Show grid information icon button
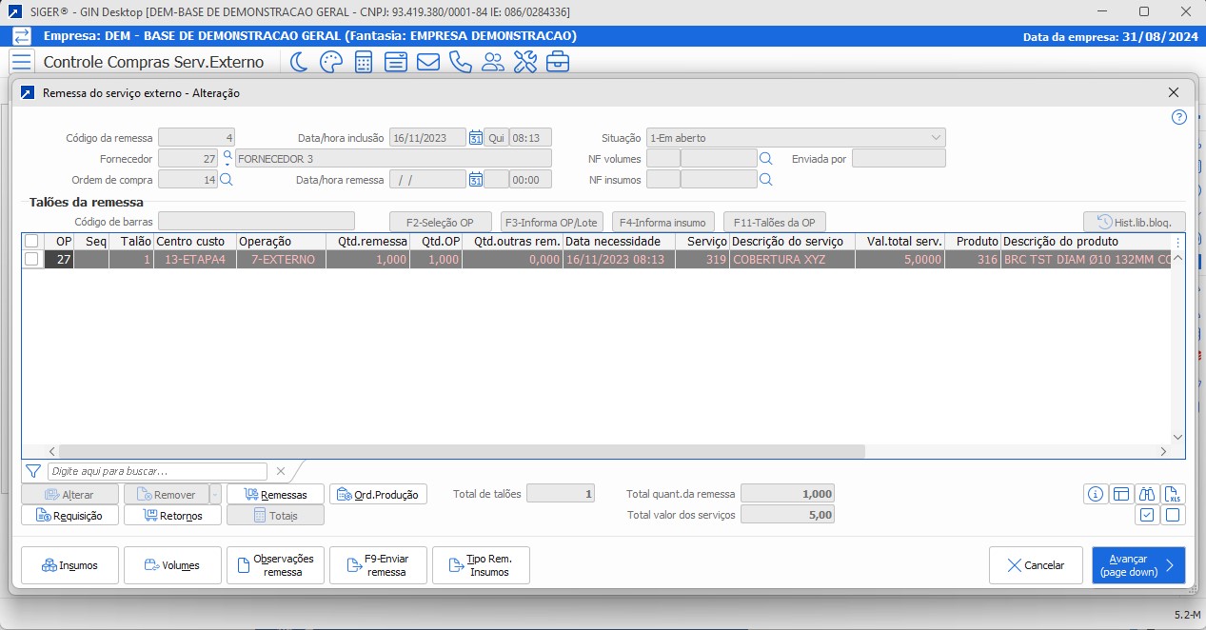The image size is (1206, 630). (x=1095, y=494)
